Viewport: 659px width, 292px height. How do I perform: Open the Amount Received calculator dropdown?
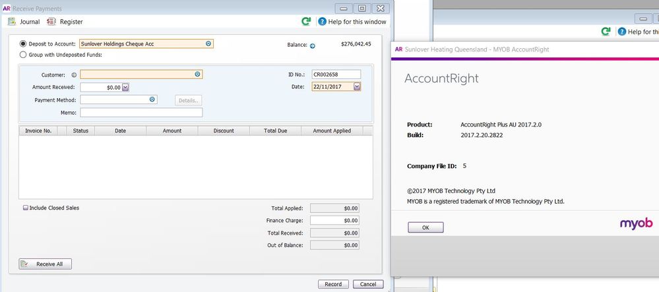coord(125,87)
